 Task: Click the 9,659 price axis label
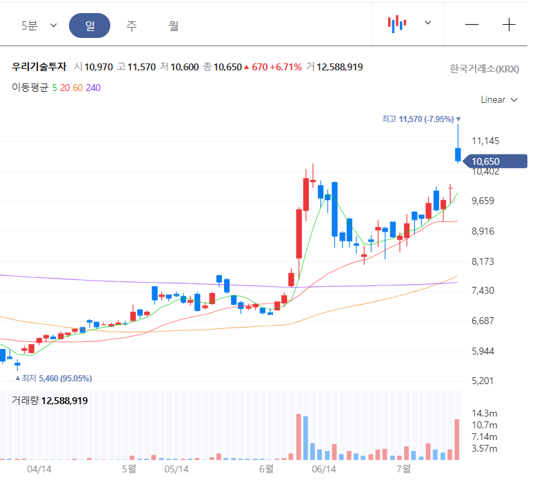pos(483,201)
